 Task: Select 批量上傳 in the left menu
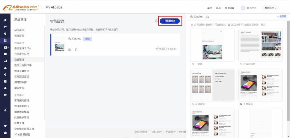[19, 123]
